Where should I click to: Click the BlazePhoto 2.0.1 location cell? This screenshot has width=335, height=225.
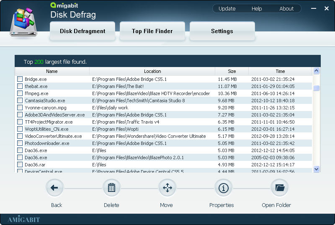click(138, 158)
